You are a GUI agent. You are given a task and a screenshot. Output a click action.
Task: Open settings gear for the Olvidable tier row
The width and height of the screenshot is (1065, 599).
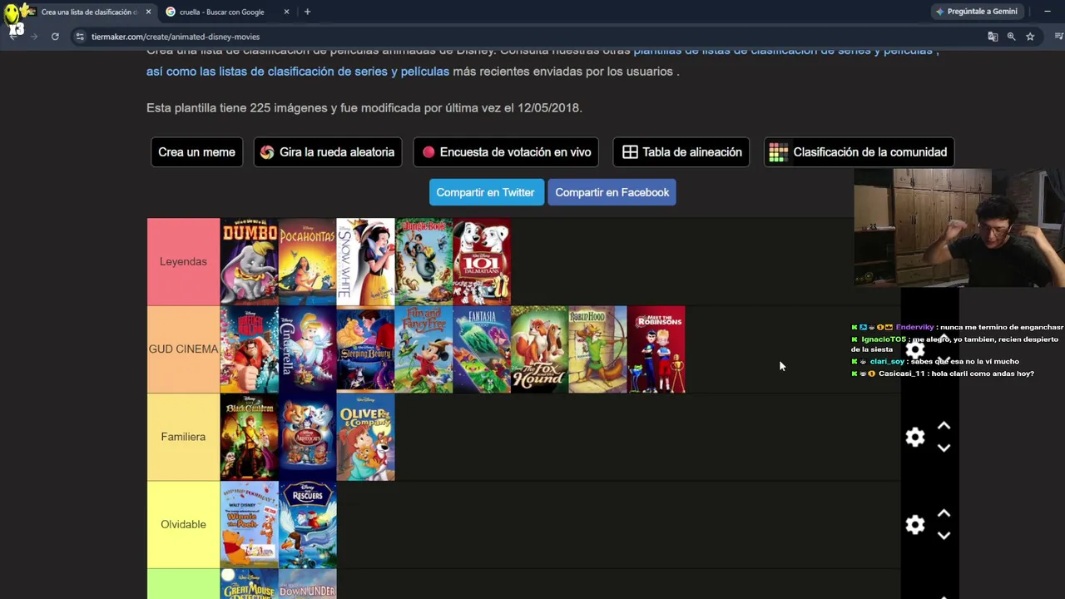tap(915, 525)
